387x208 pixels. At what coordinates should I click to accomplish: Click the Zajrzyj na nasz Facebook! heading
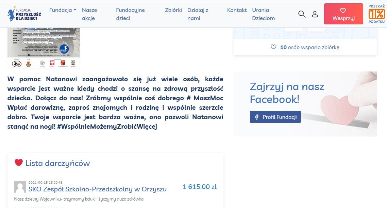[x=287, y=93]
